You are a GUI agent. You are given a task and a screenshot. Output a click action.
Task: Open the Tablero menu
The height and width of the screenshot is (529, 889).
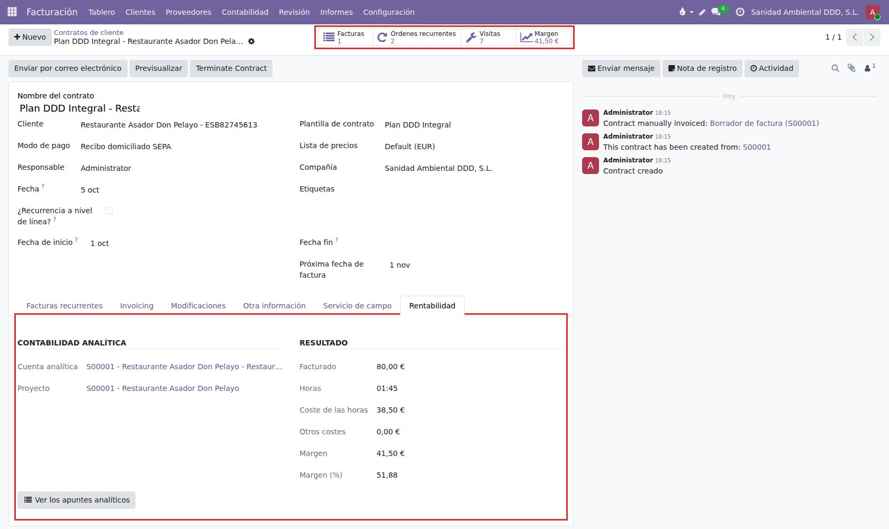102,12
